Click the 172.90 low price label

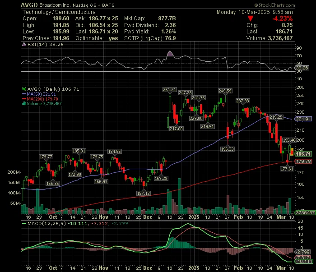click(x=75, y=175)
